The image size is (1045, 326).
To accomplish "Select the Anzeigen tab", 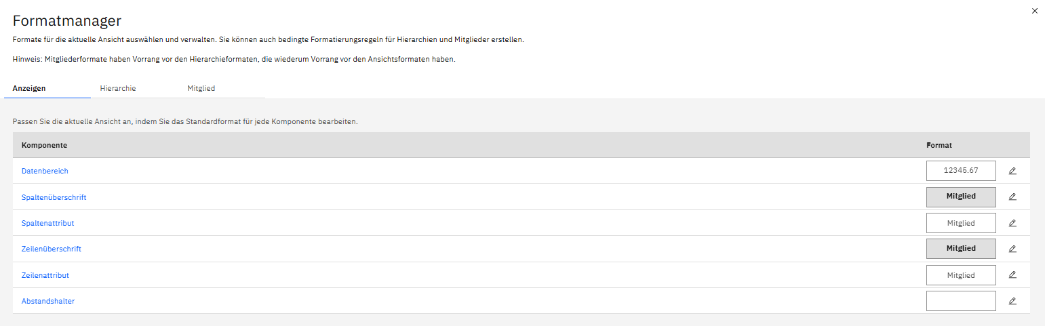I will [x=29, y=89].
